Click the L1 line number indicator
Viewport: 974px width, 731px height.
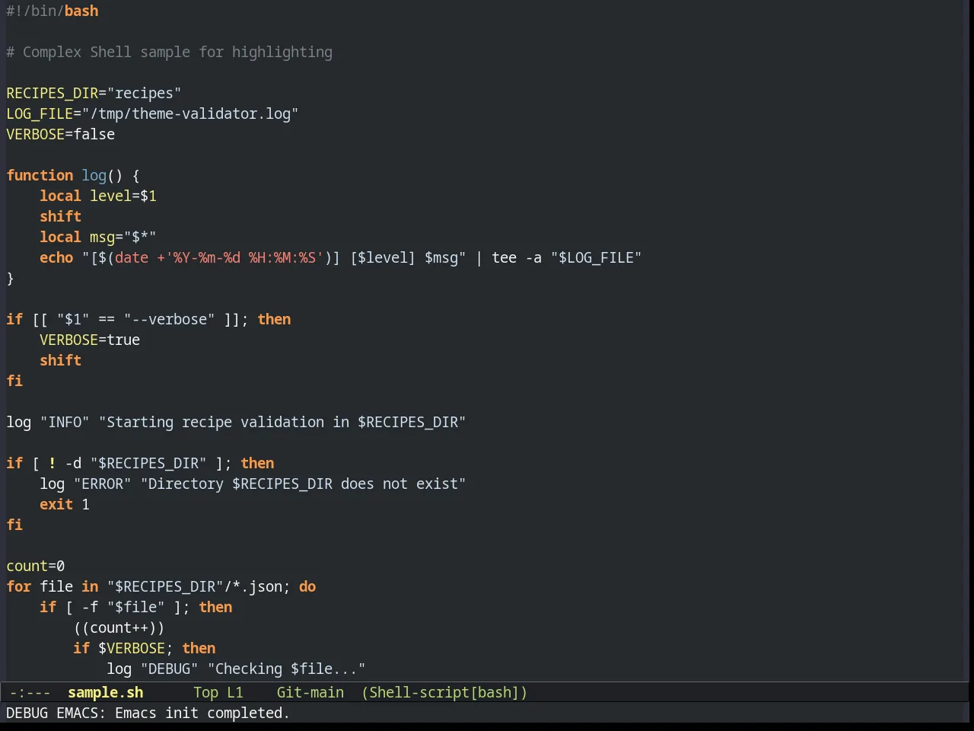[x=235, y=692]
